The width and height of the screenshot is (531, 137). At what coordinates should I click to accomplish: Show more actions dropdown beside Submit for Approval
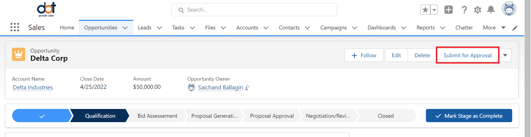tap(505, 55)
